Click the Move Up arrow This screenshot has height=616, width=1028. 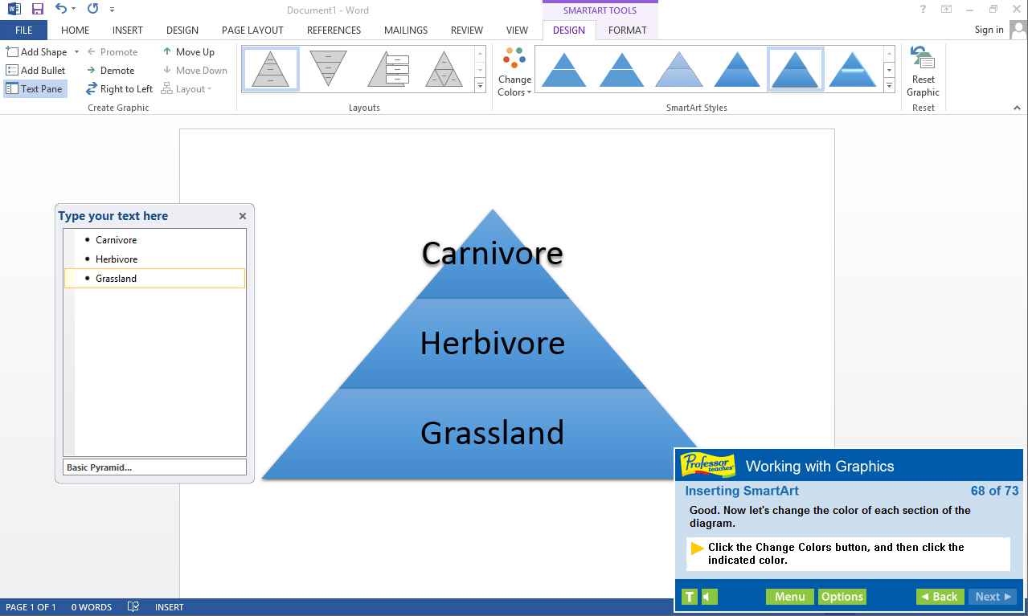[167, 52]
